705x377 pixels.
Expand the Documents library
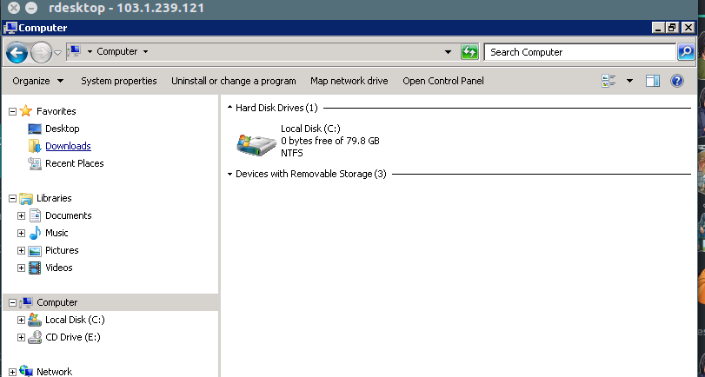tap(21, 215)
